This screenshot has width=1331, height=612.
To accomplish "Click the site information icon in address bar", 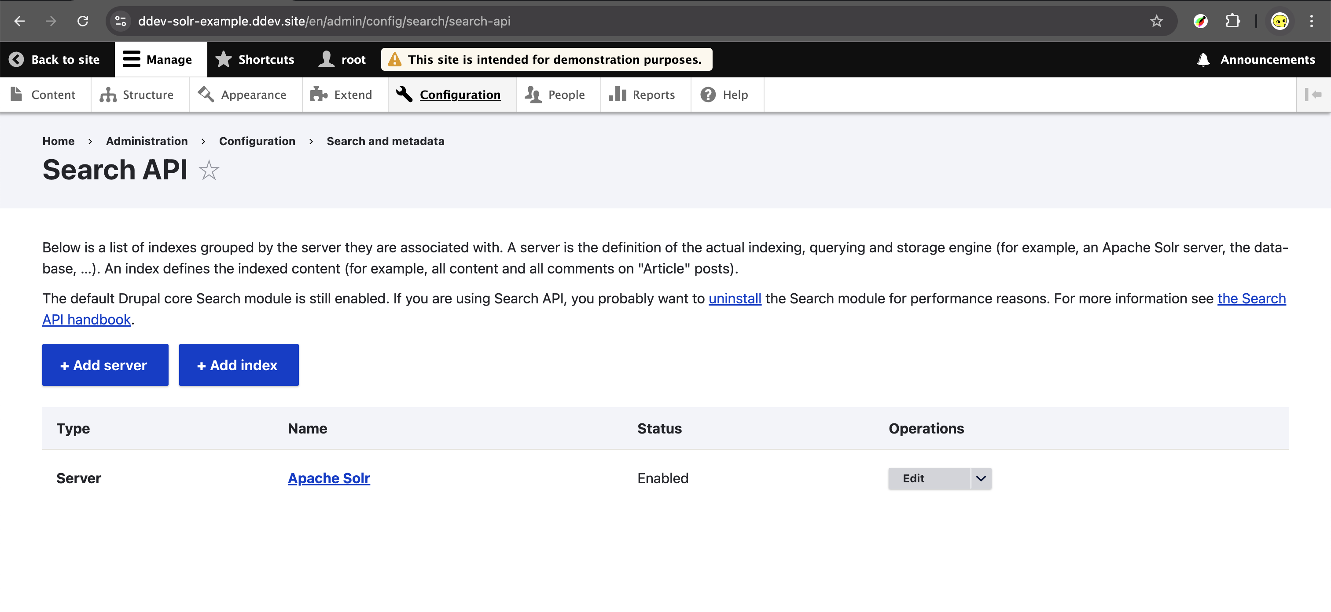I will [x=121, y=21].
